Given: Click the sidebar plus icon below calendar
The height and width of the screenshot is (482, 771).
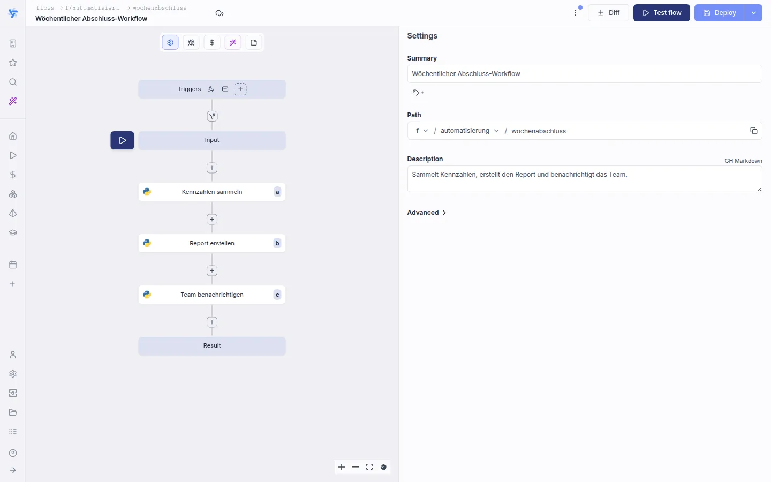Looking at the screenshot, I should coord(13,284).
